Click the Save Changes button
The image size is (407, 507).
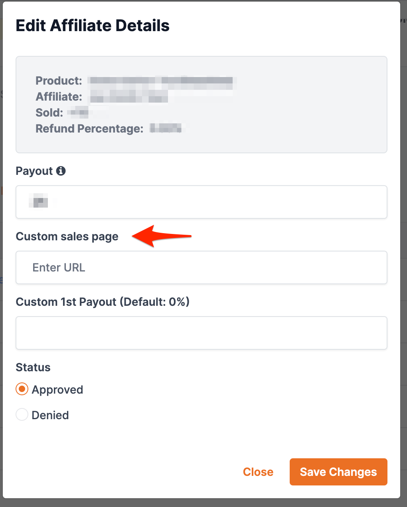coord(338,472)
